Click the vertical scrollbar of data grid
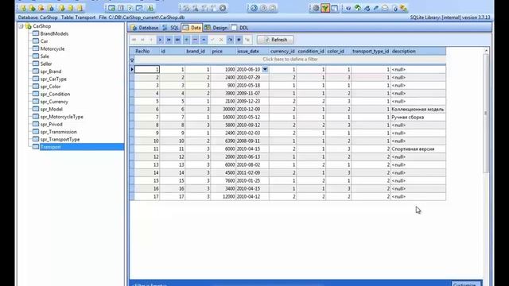Screen dimensions: 509x286 [x=486, y=114]
